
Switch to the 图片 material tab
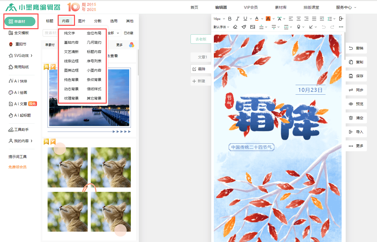[x=82, y=21]
